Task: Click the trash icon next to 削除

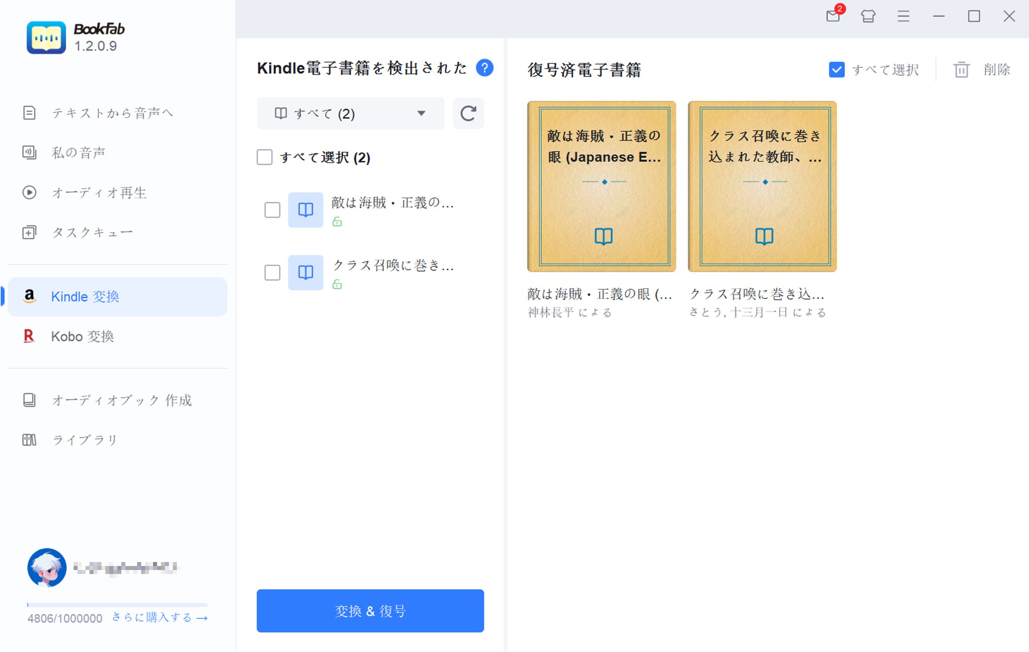Action: coord(961,69)
